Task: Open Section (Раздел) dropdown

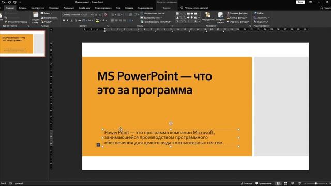Action: [x=47, y=22]
